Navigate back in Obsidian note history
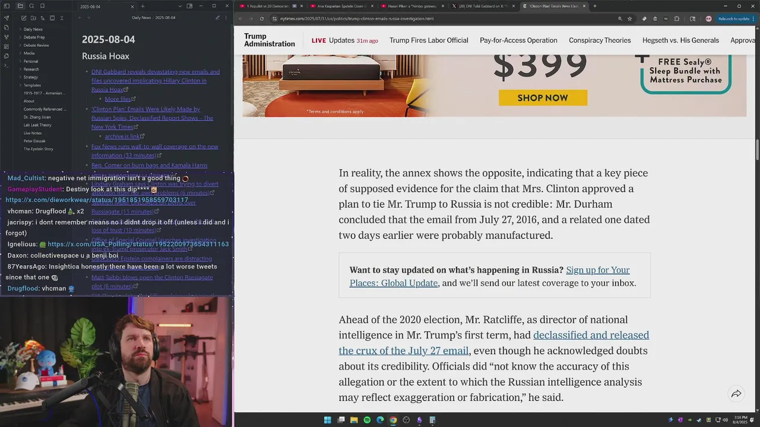Screen dimensions: 760x427 click(x=80, y=18)
